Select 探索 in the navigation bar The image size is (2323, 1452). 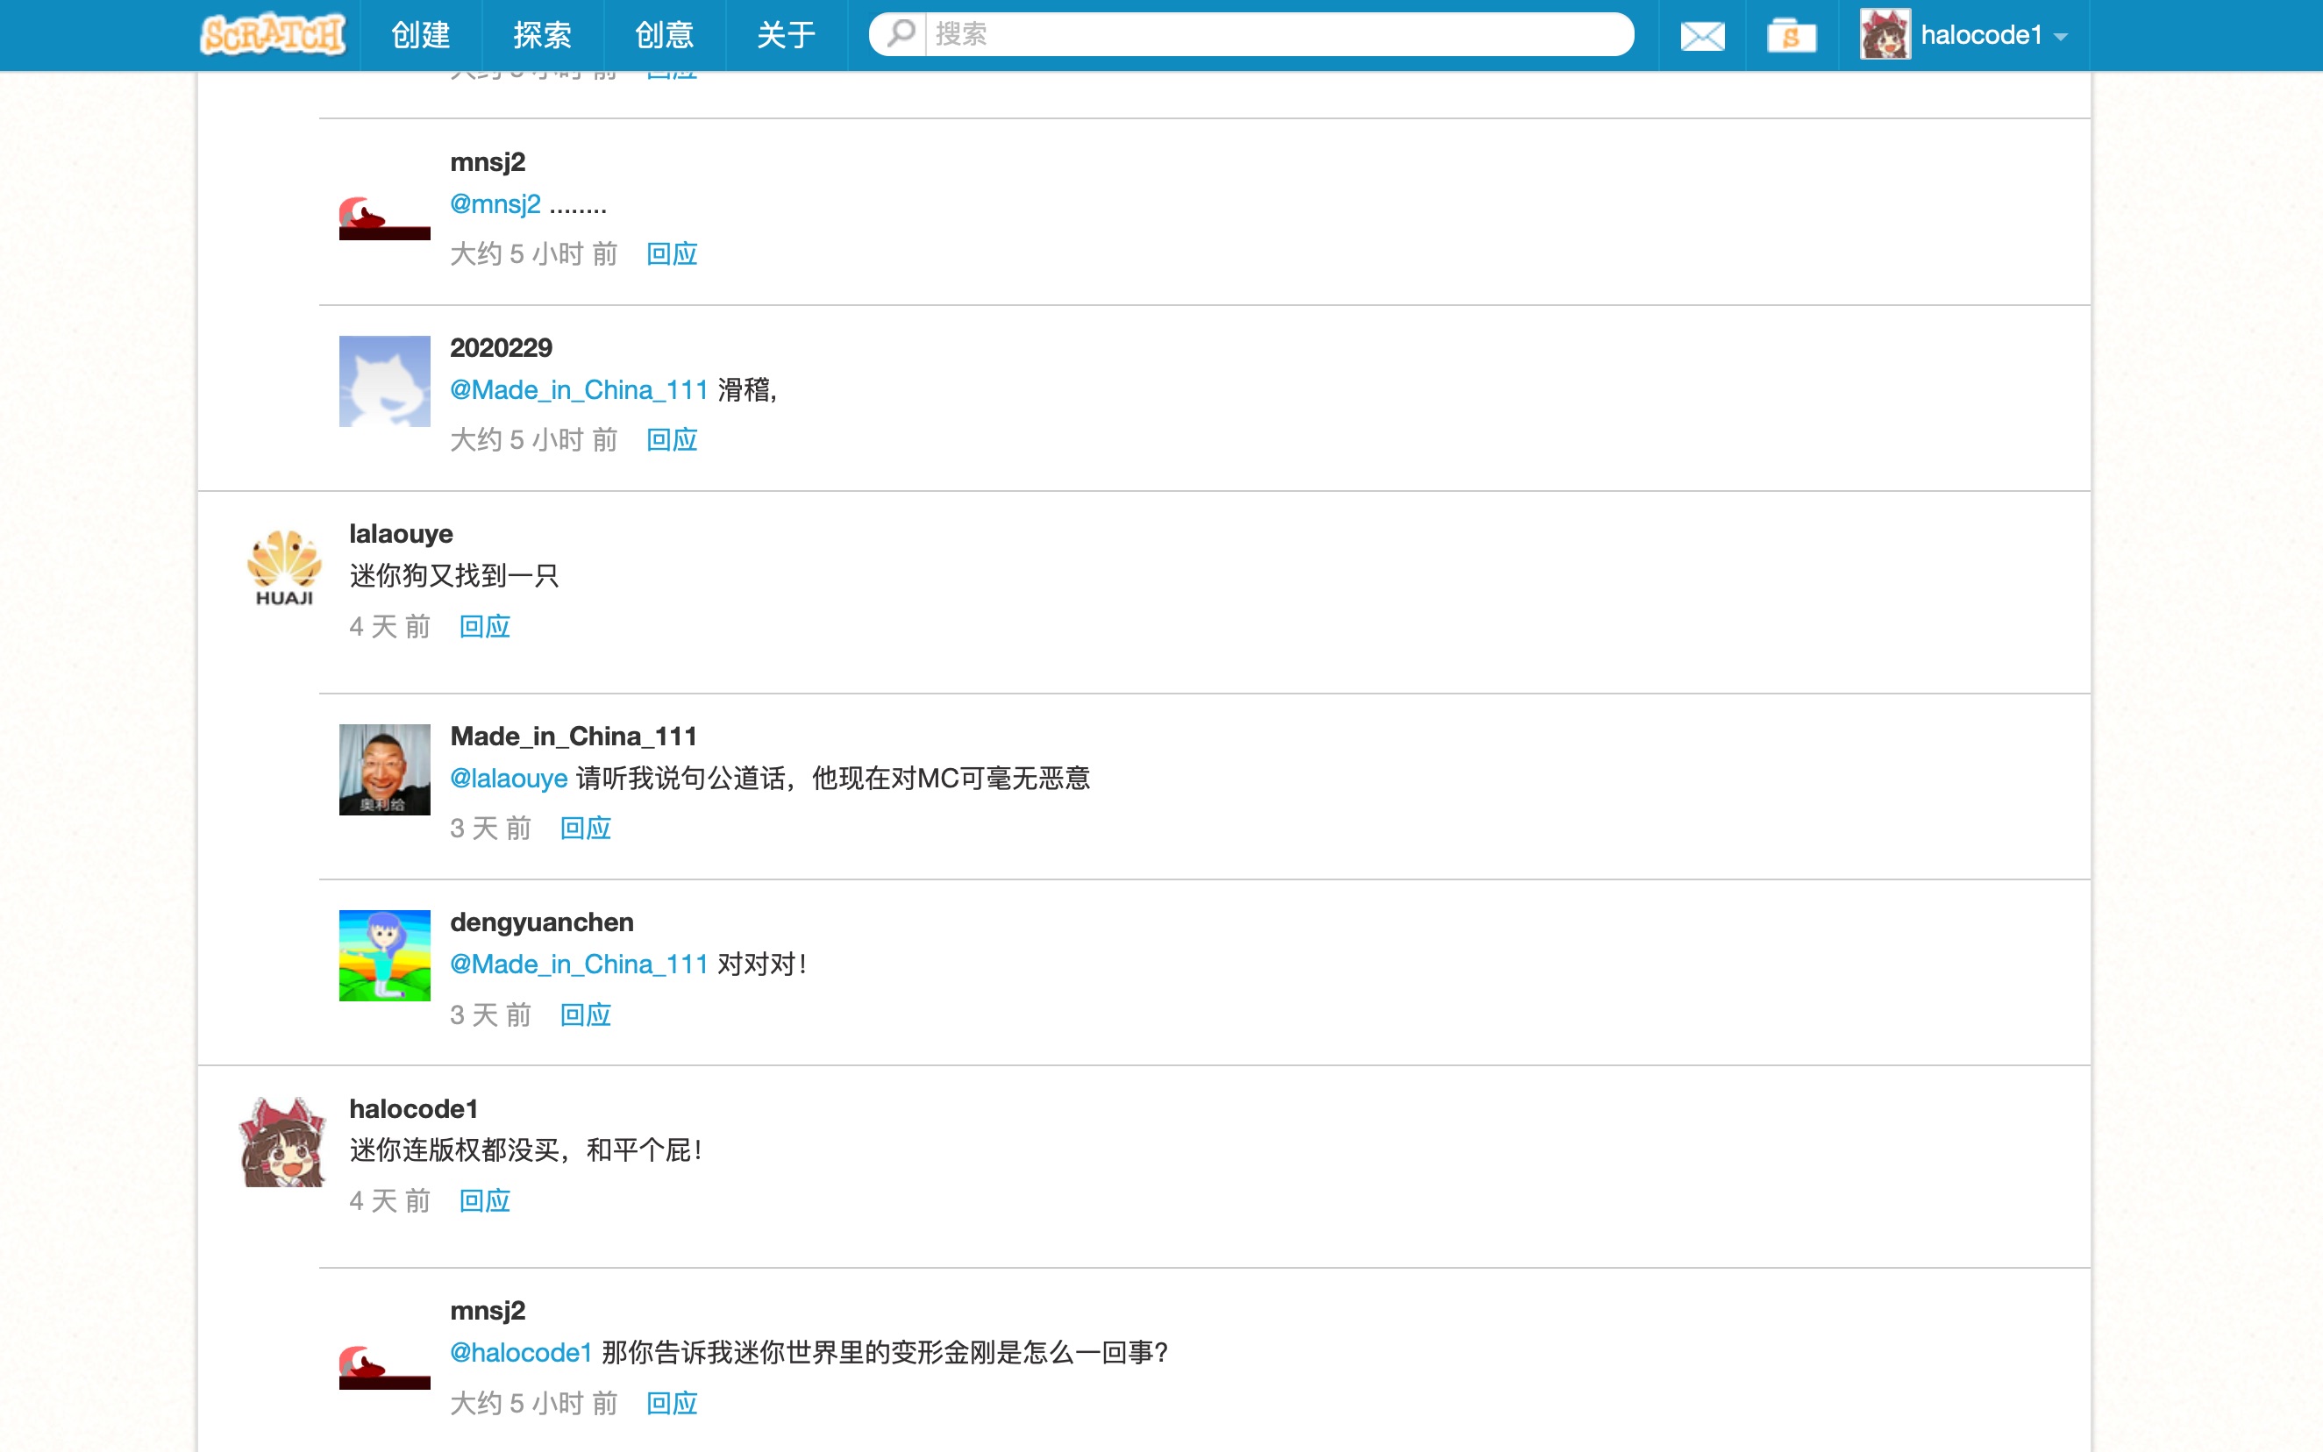(541, 36)
